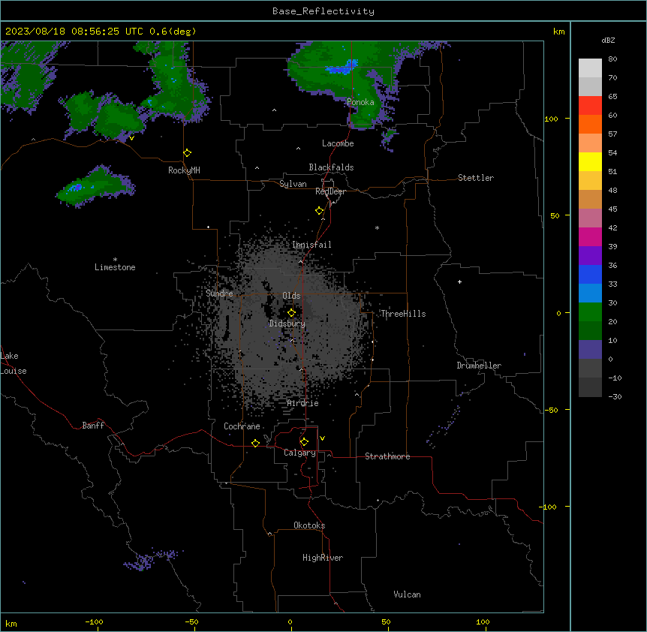Click the yellow V marker below northwest storm cell

[x=131, y=138]
